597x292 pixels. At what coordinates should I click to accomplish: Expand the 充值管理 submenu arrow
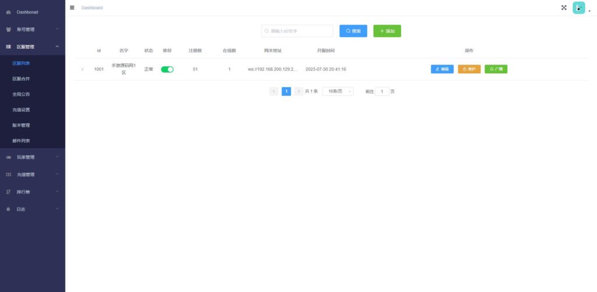click(x=57, y=175)
